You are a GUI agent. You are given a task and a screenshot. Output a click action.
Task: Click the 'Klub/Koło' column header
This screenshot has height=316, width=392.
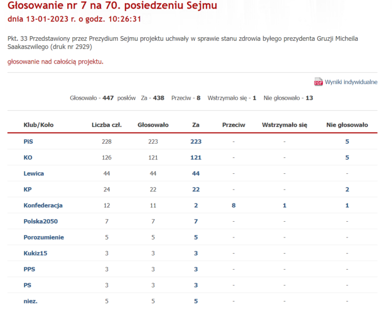pos(39,125)
